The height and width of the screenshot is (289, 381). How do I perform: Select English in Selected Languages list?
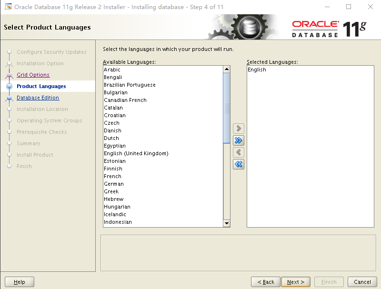pyautogui.click(x=311, y=70)
